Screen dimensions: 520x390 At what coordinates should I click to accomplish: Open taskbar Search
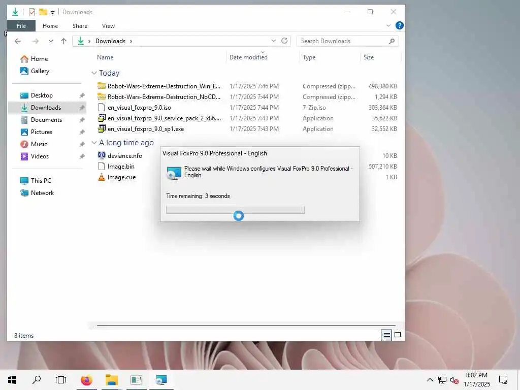coord(37,380)
